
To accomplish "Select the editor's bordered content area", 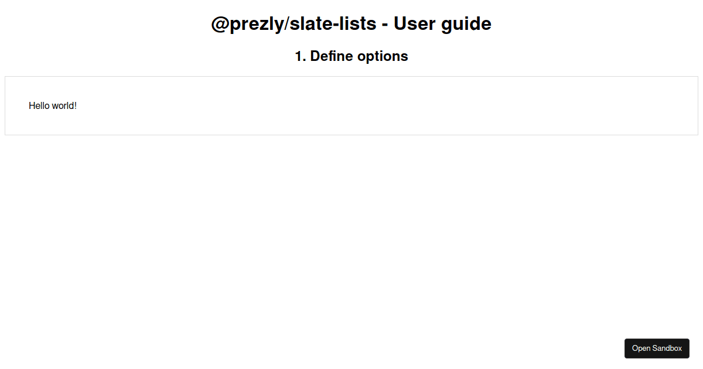I will tap(351, 105).
